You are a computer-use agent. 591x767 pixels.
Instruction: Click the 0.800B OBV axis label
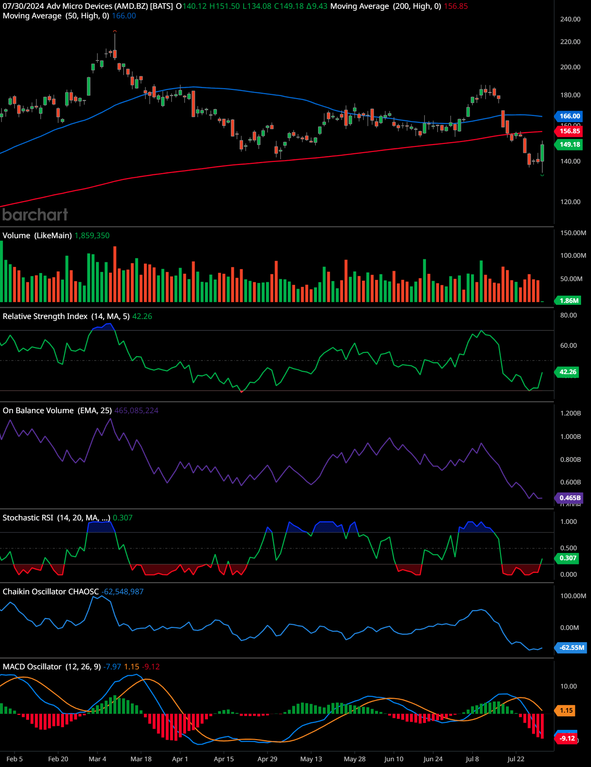click(570, 460)
